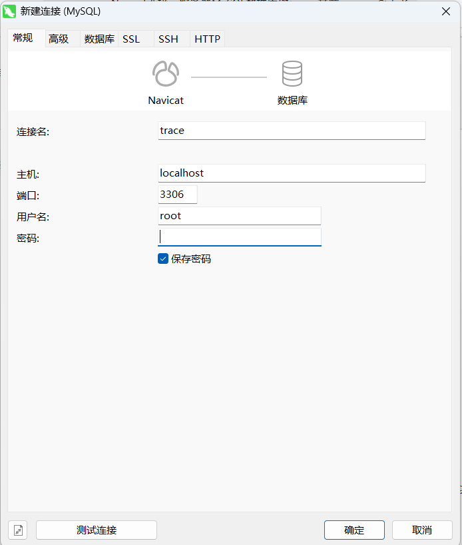The image size is (462, 545).
Task: Click the green Navicat icon in the title bar
Action: tap(9, 11)
